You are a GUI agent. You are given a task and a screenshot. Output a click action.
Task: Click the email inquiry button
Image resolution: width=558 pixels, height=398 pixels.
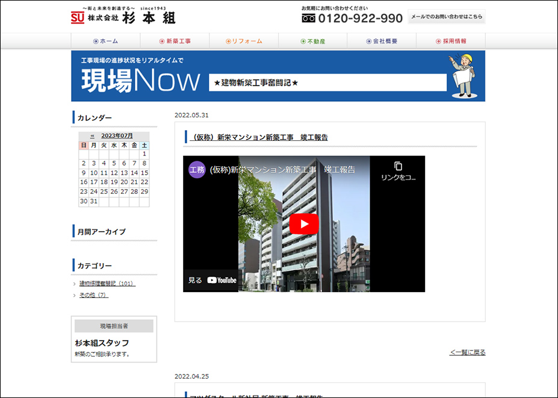[x=446, y=17]
